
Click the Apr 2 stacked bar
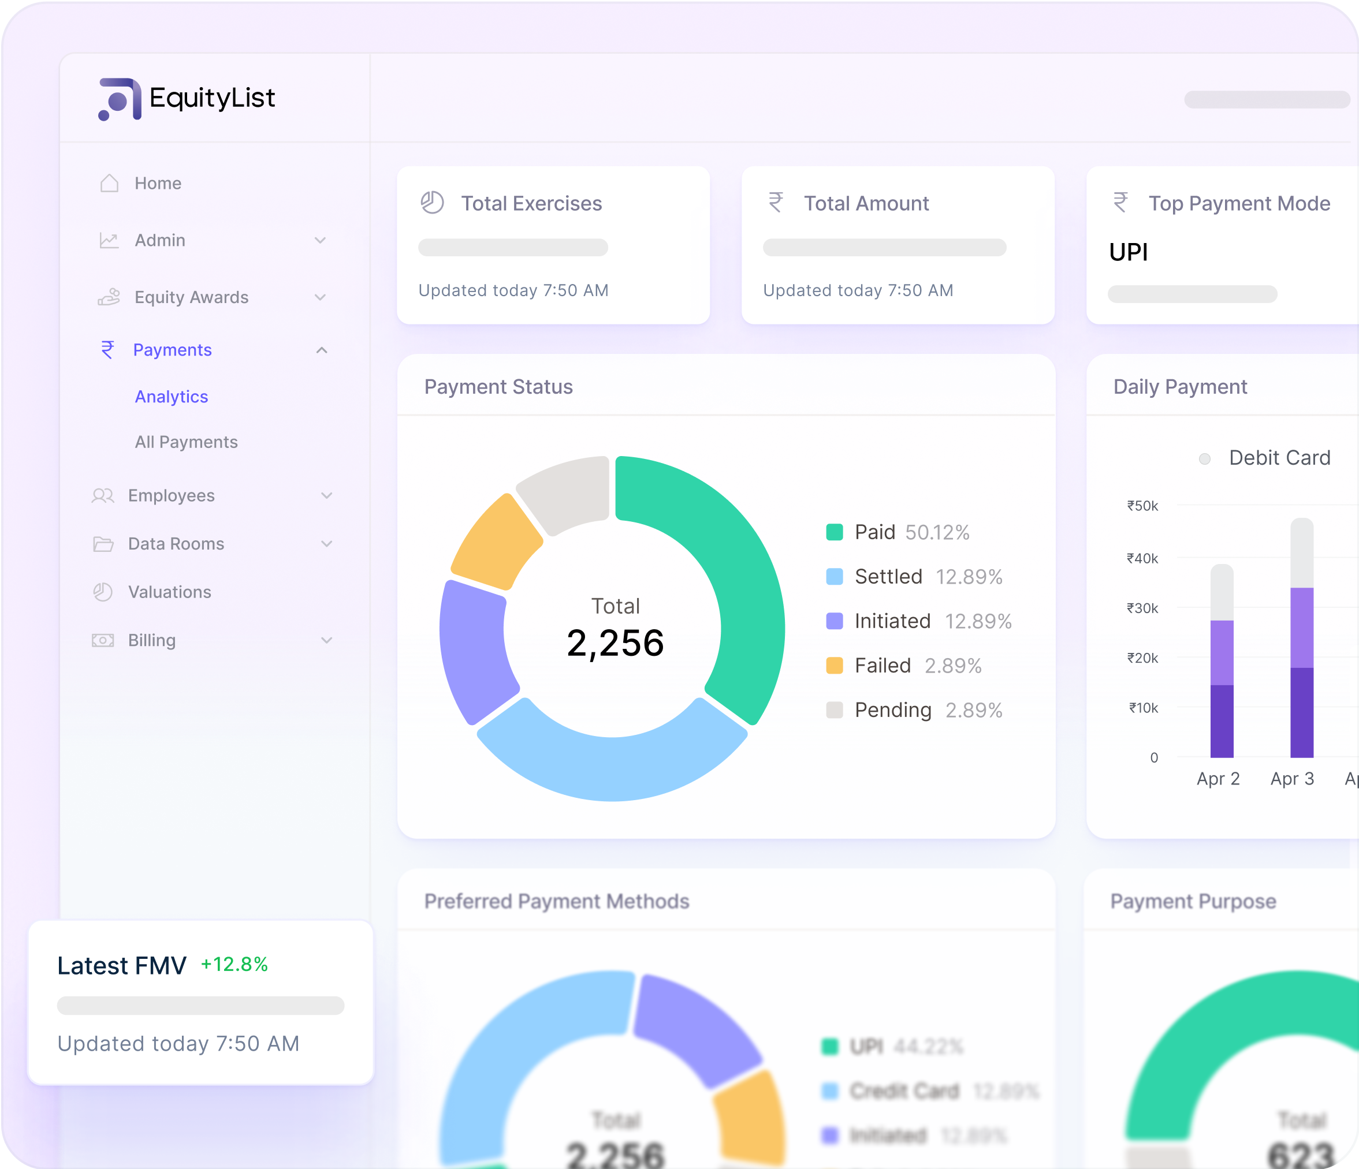click(x=1222, y=661)
